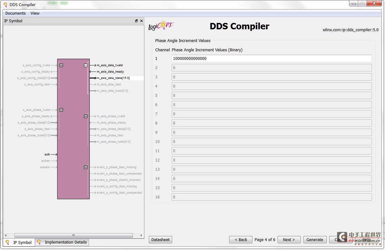Screen dimensions: 385x250
Task: Select the m_axis_data_tvalid port label
Action: [x=110, y=65]
